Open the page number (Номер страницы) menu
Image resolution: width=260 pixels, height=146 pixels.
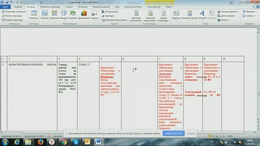pos(163,16)
